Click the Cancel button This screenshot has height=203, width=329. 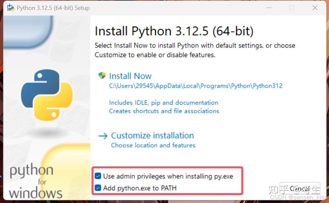pos(300,188)
